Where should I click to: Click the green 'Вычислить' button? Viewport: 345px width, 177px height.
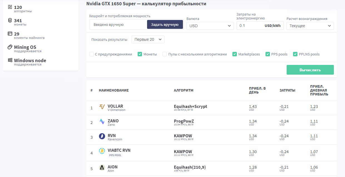tap(310, 70)
